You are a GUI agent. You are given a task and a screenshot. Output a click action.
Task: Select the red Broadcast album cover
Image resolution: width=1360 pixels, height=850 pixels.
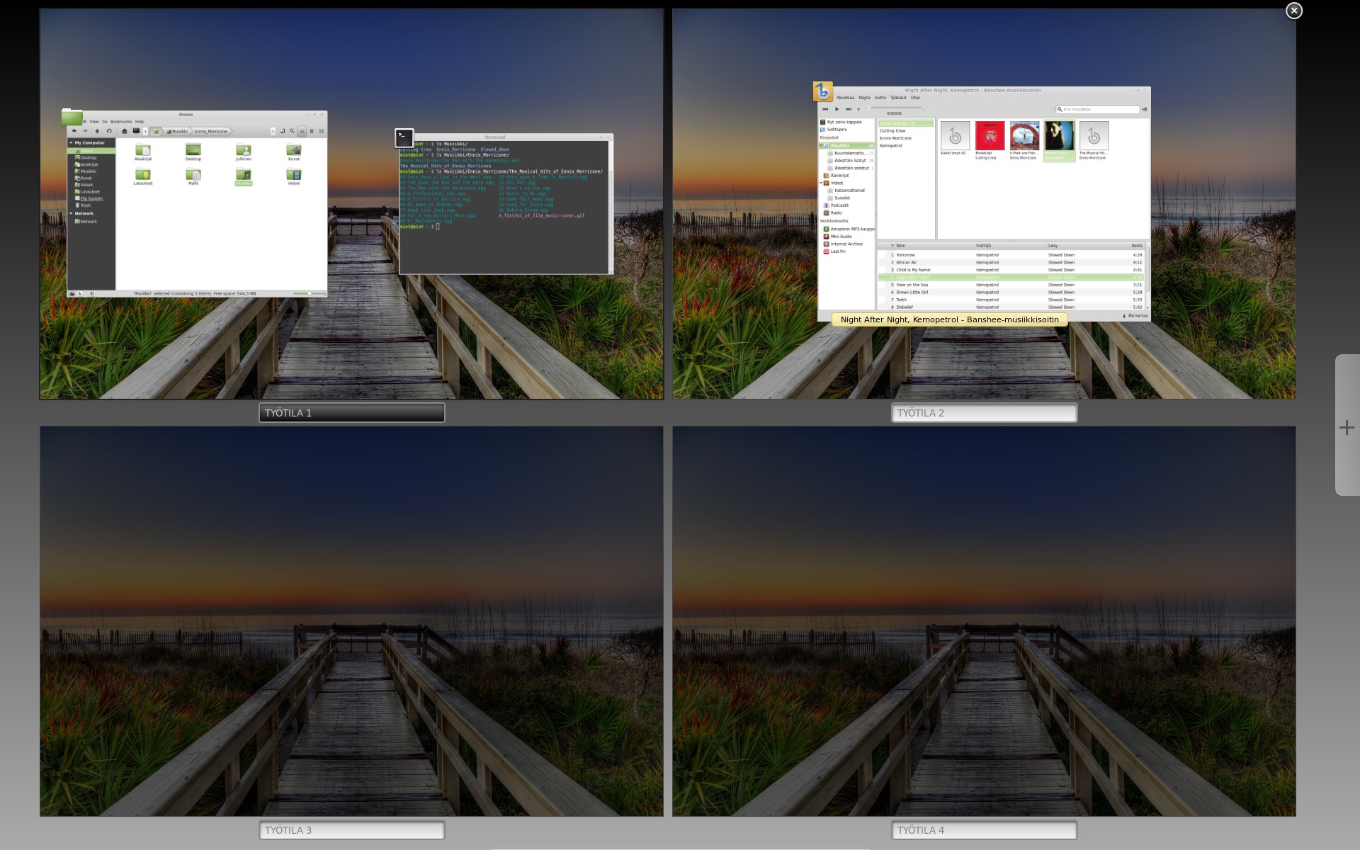tap(990, 135)
